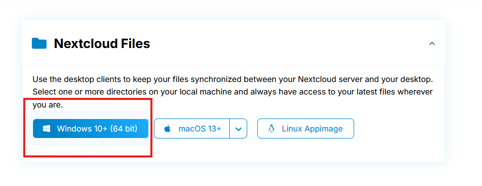Click the Nextcloud Files heading text
The image size is (482, 186).
102,43
